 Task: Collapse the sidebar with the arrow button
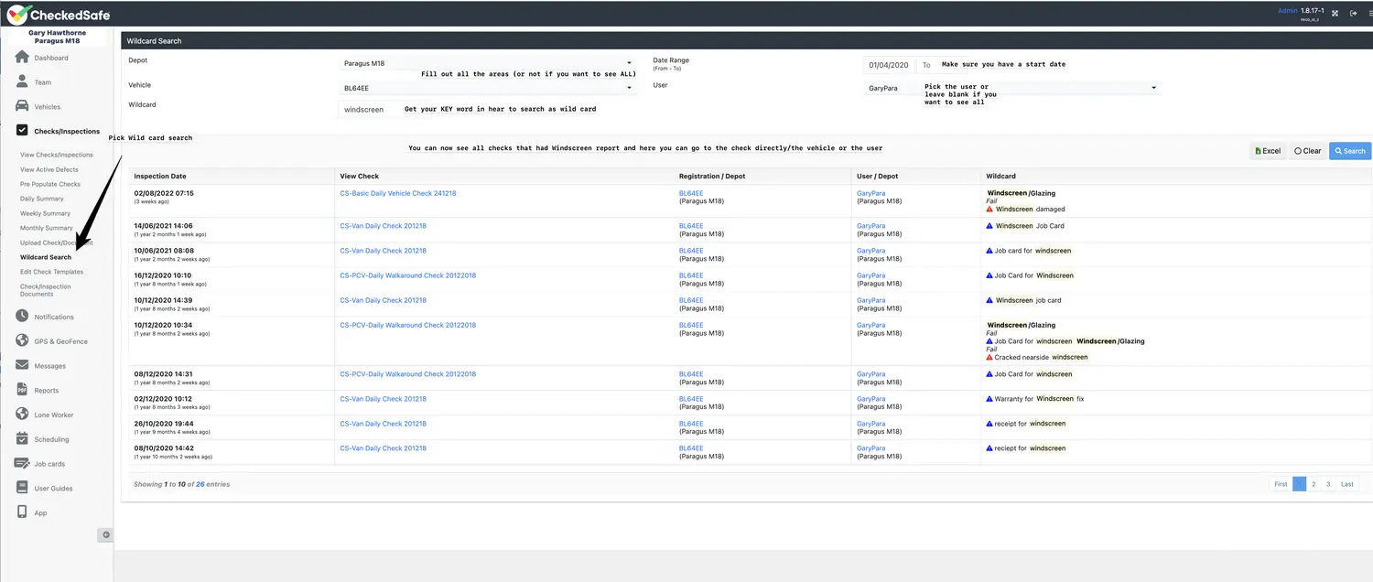105,534
